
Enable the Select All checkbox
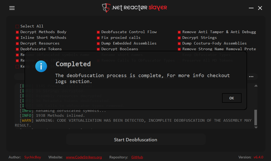click(x=17, y=26)
